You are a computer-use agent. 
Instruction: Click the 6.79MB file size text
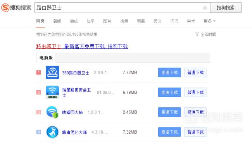point(130,92)
